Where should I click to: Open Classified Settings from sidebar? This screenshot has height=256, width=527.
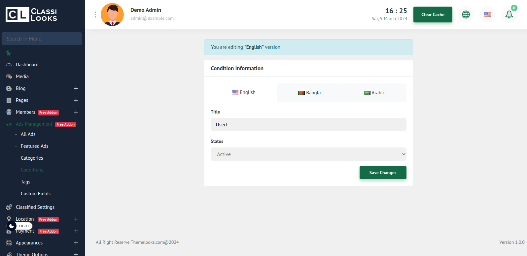pos(35,207)
